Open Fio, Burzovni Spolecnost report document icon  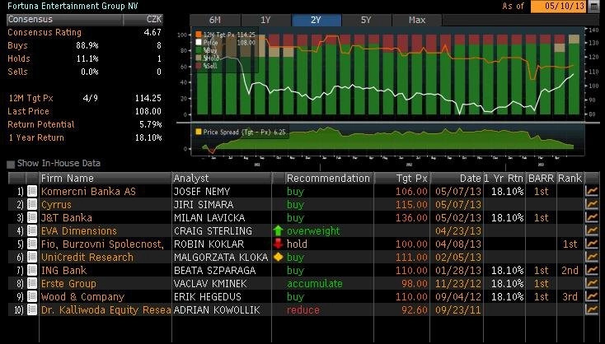32,244
